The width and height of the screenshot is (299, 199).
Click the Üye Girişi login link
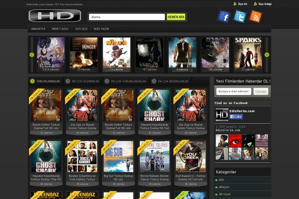pyautogui.click(x=263, y=4)
